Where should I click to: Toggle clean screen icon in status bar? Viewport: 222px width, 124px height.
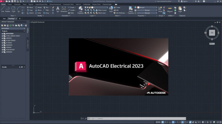[218, 122]
